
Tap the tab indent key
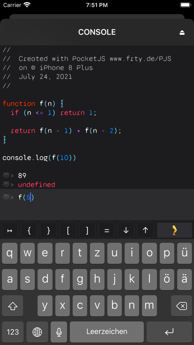pos(10,230)
